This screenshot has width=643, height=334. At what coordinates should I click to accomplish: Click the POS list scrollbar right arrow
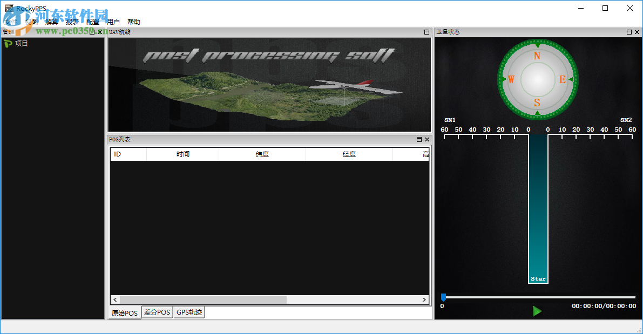424,299
